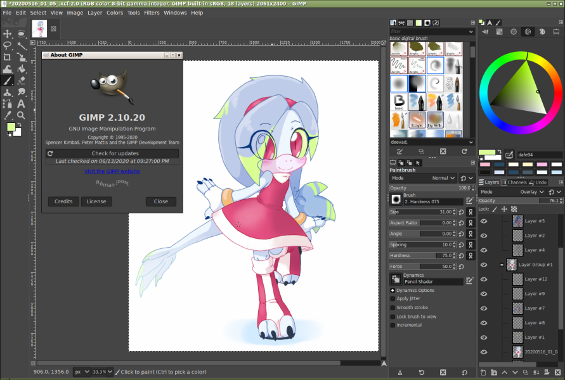The width and height of the screenshot is (565, 380).
Task: Select the Move tool in toolbox
Action: coord(7,34)
